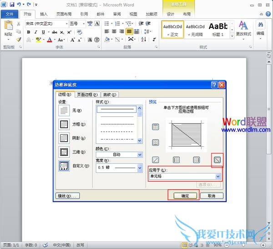The image size is (273, 249).
Task: Center align text in paragraph group
Action: click(x=114, y=31)
